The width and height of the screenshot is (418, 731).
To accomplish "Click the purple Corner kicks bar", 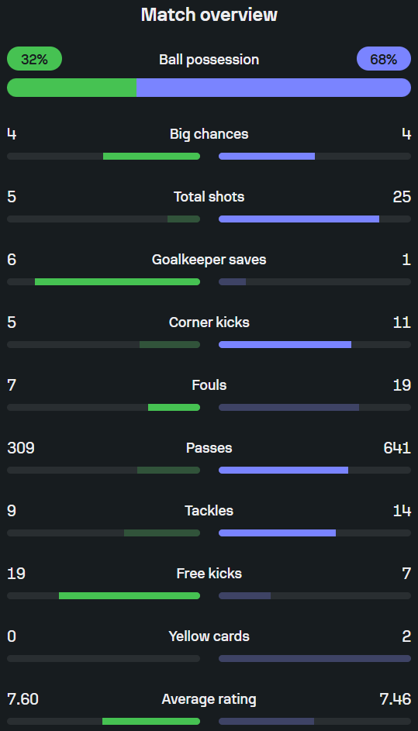I will pos(285,344).
